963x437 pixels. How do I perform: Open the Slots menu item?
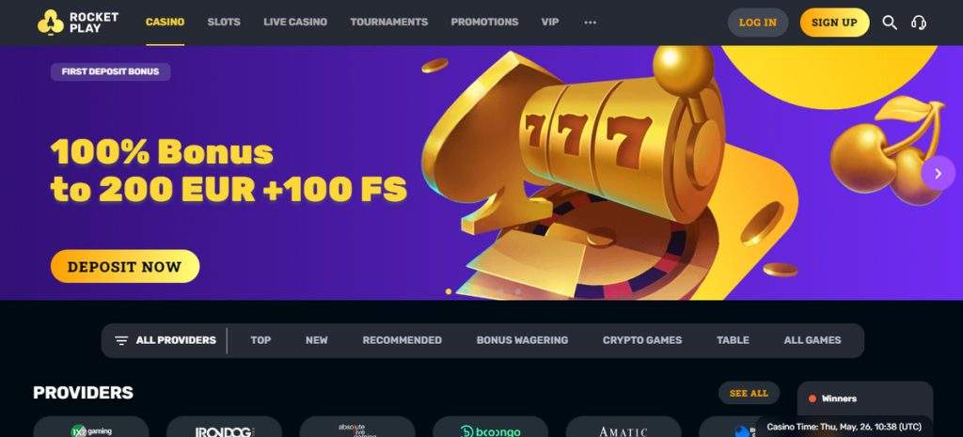pos(224,23)
